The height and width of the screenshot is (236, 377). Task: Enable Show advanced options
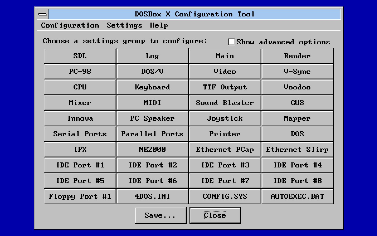[231, 42]
